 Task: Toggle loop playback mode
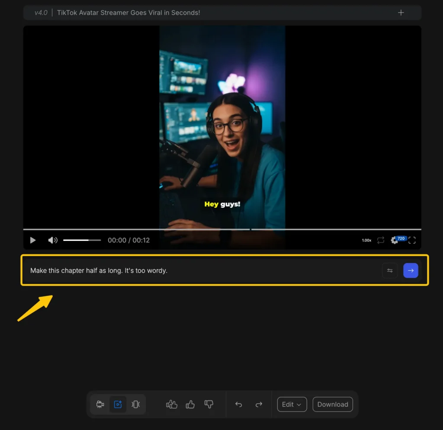[381, 240]
